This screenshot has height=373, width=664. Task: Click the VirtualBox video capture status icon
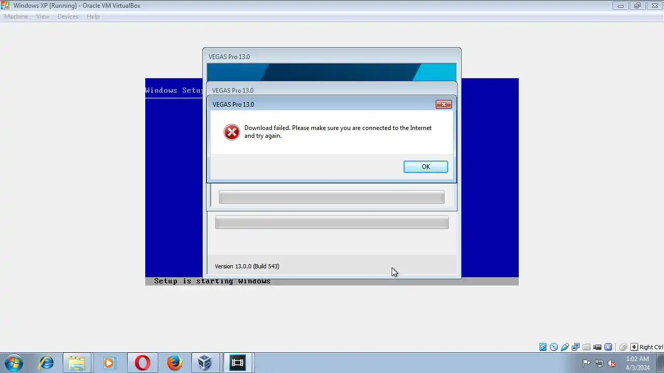(597, 347)
